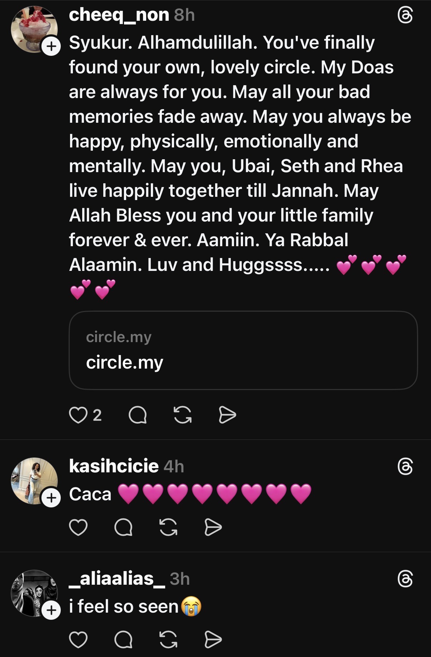This screenshot has width=431, height=657.
Task: Reply to _aliaalias_'s comment
Action: 123,640
